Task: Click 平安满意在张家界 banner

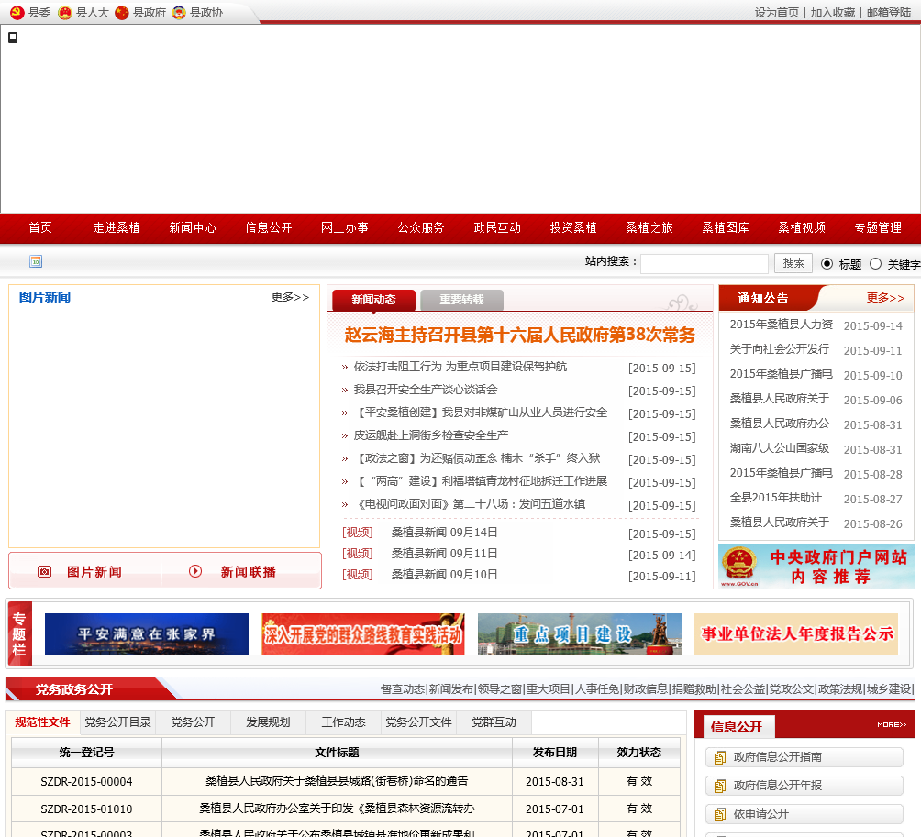Action: click(x=147, y=634)
